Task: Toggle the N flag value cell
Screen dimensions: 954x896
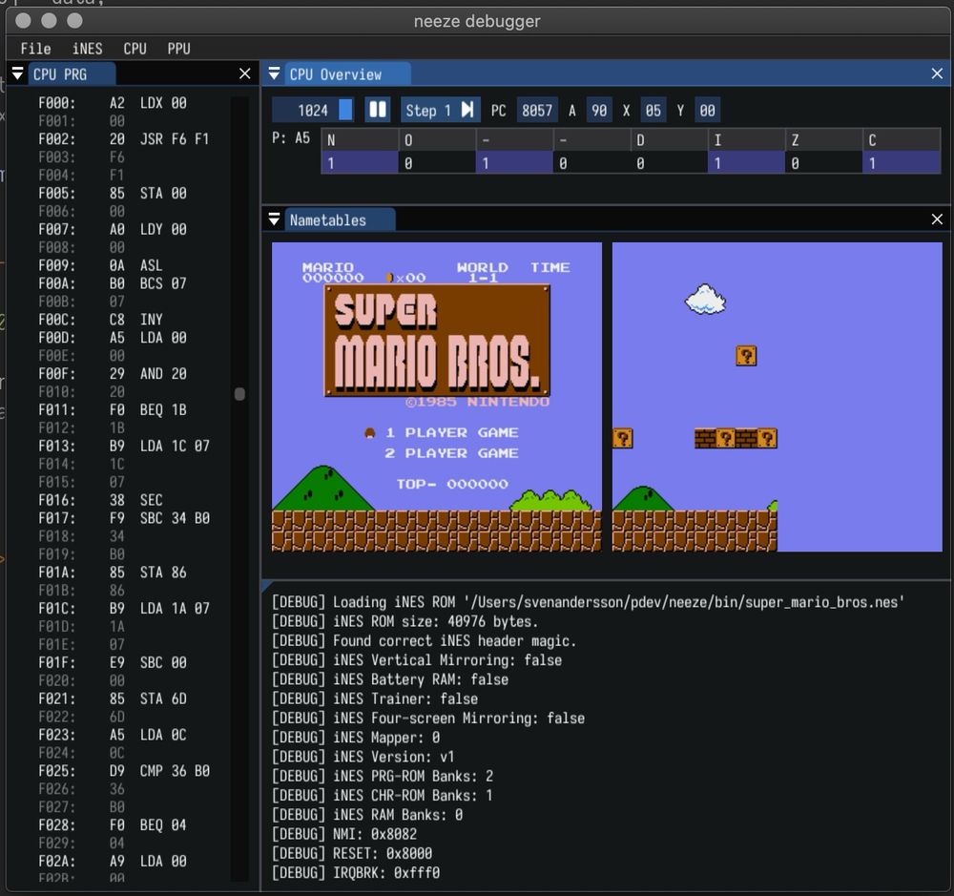Action: (x=360, y=163)
